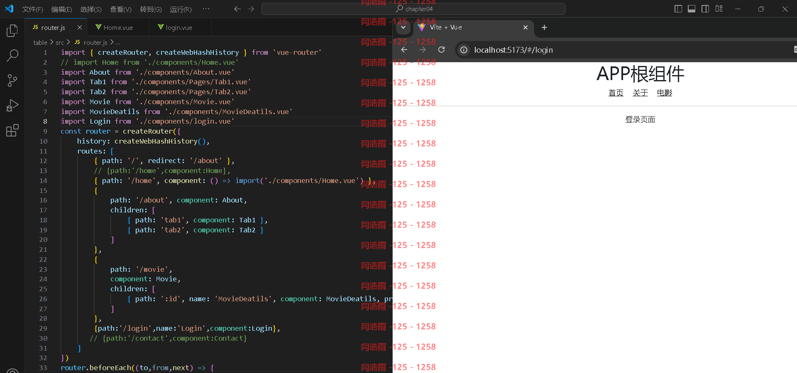
Task: Click the 'APP根组件' heading text
Action: pos(640,74)
